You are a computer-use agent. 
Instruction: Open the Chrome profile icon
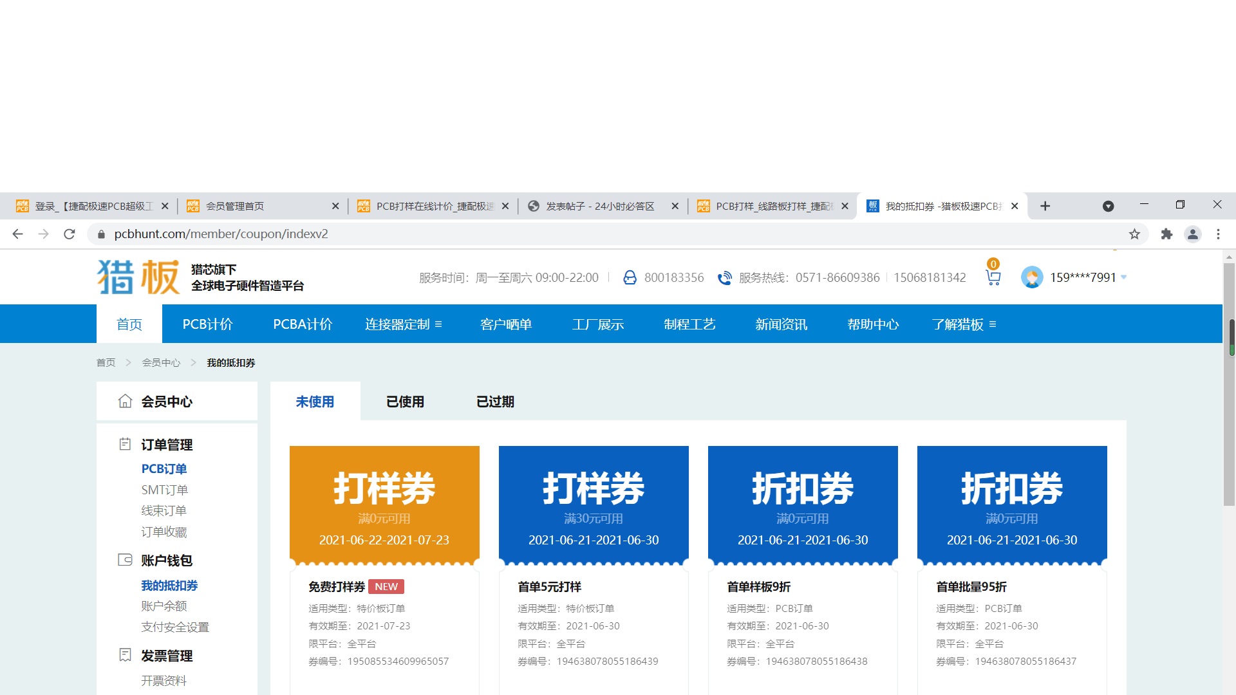point(1193,234)
